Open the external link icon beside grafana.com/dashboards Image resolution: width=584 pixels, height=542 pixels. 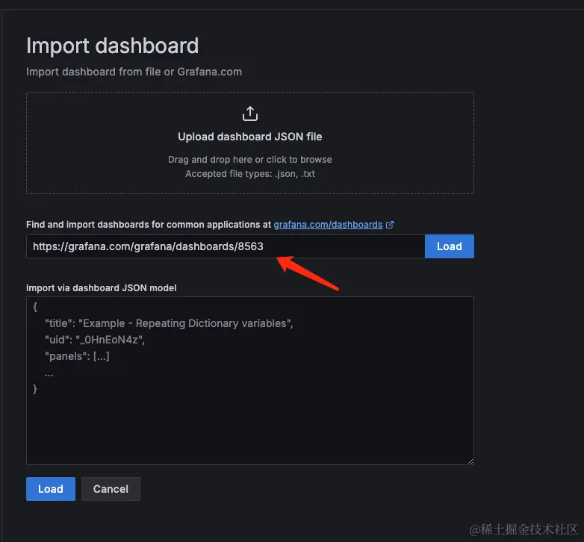click(390, 225)
